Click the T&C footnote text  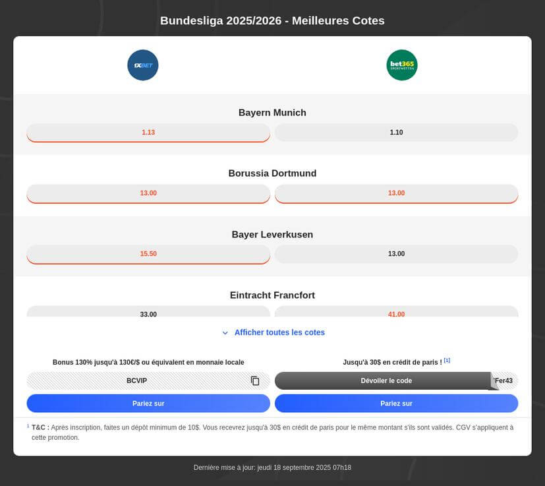coord(272,433)
